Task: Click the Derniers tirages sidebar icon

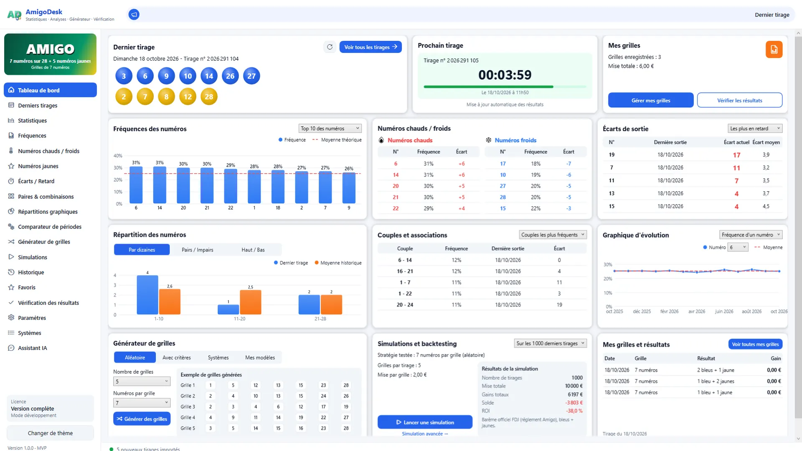Action: [x=11, y=105]
